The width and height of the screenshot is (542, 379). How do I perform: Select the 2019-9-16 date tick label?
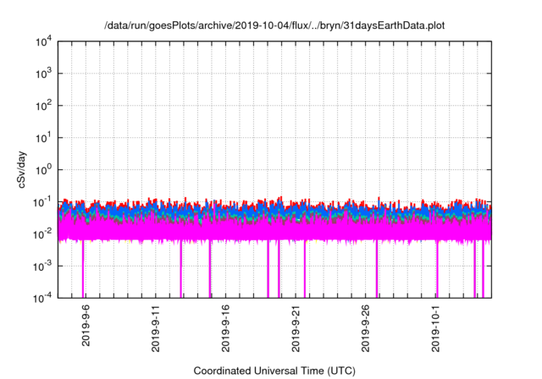[x=225, y=328]
